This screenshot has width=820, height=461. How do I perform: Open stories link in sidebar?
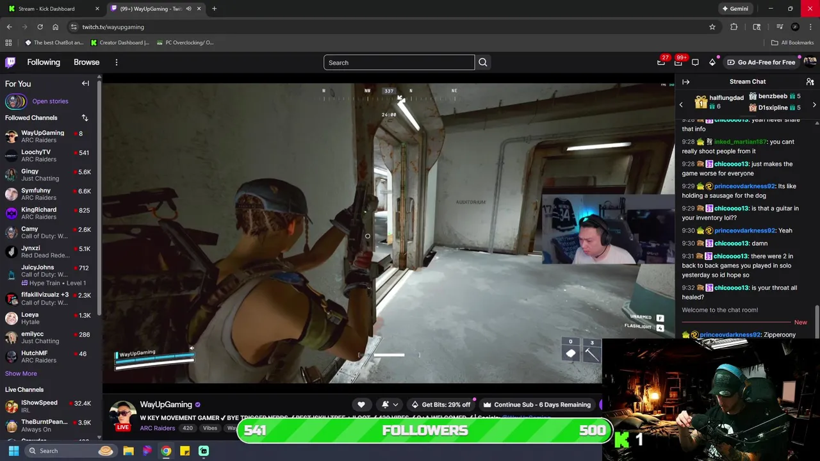point(50,101)
